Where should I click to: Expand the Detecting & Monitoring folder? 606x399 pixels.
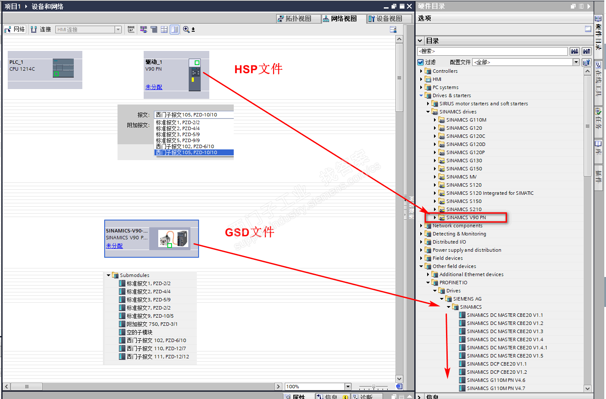pos(421,234)
